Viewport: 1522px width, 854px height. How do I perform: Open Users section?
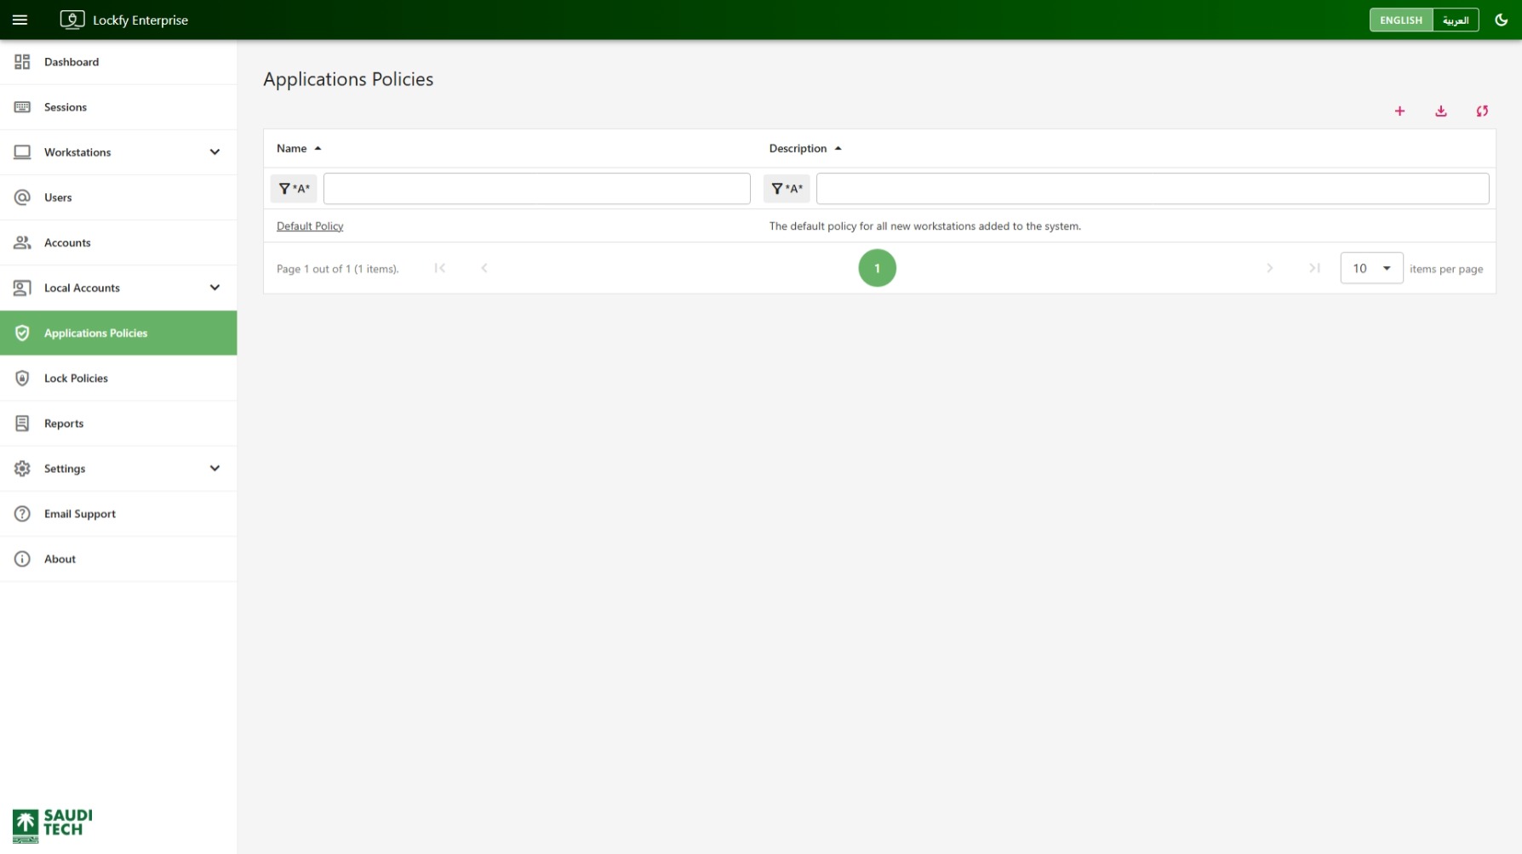pos(118,197)
